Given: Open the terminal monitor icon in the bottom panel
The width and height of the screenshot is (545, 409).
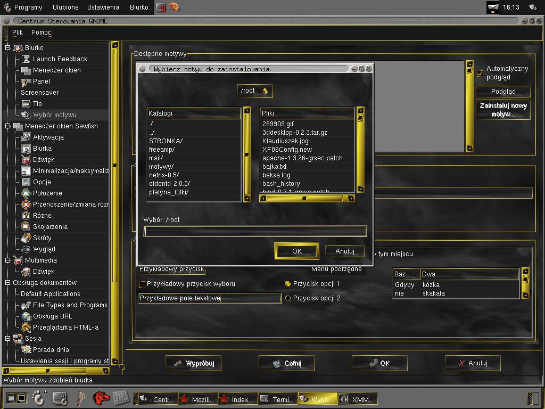Looking at the screenshot, I should tap(60, 398).
